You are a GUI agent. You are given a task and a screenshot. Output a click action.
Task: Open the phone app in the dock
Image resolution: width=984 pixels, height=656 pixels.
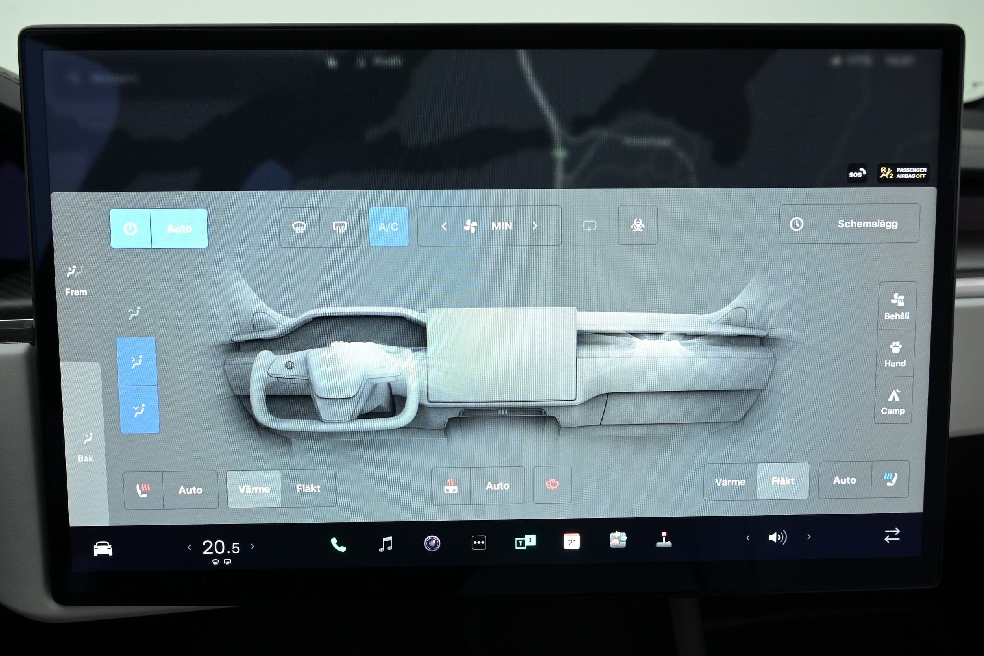(338, 544)
